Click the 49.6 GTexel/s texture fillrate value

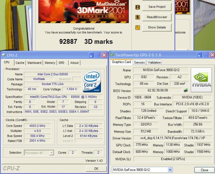tap(198, 118)
